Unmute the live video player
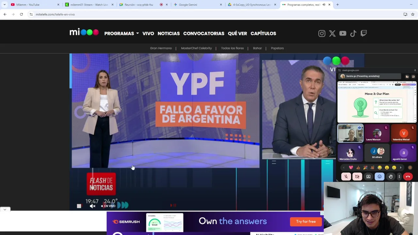This screenshot has width=418, height=235. [93, 206]
